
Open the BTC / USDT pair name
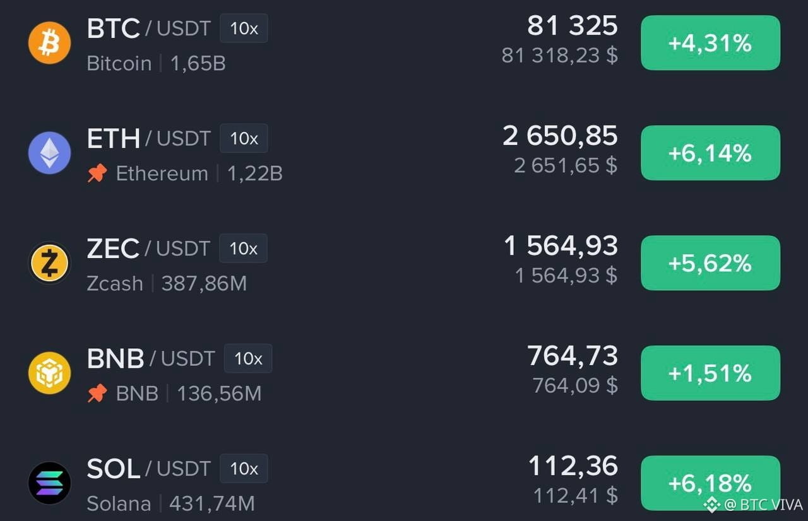148,28
